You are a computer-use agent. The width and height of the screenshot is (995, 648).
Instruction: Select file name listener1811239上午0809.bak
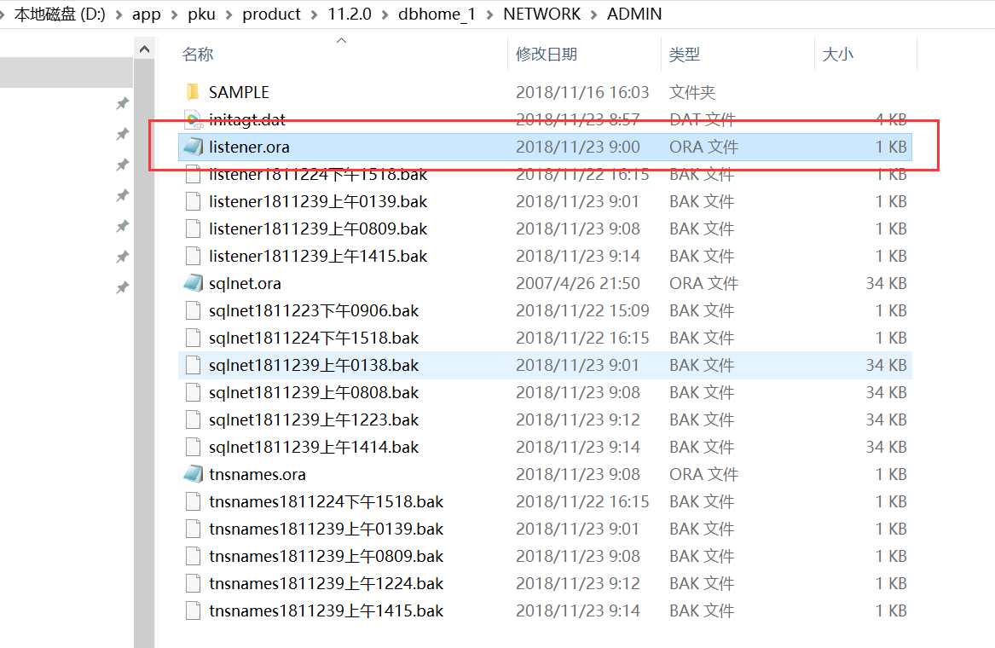coord(318,229)
